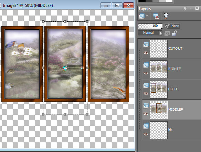The height and width of the screenshot is (152, 201).
Task: Toggle visibility eye of MIDDLEF layer
Action: (146, 114)
